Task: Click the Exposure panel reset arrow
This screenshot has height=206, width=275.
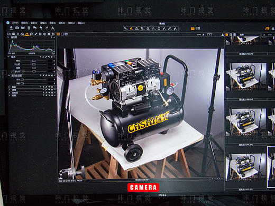Action: [x=49, y=57]
